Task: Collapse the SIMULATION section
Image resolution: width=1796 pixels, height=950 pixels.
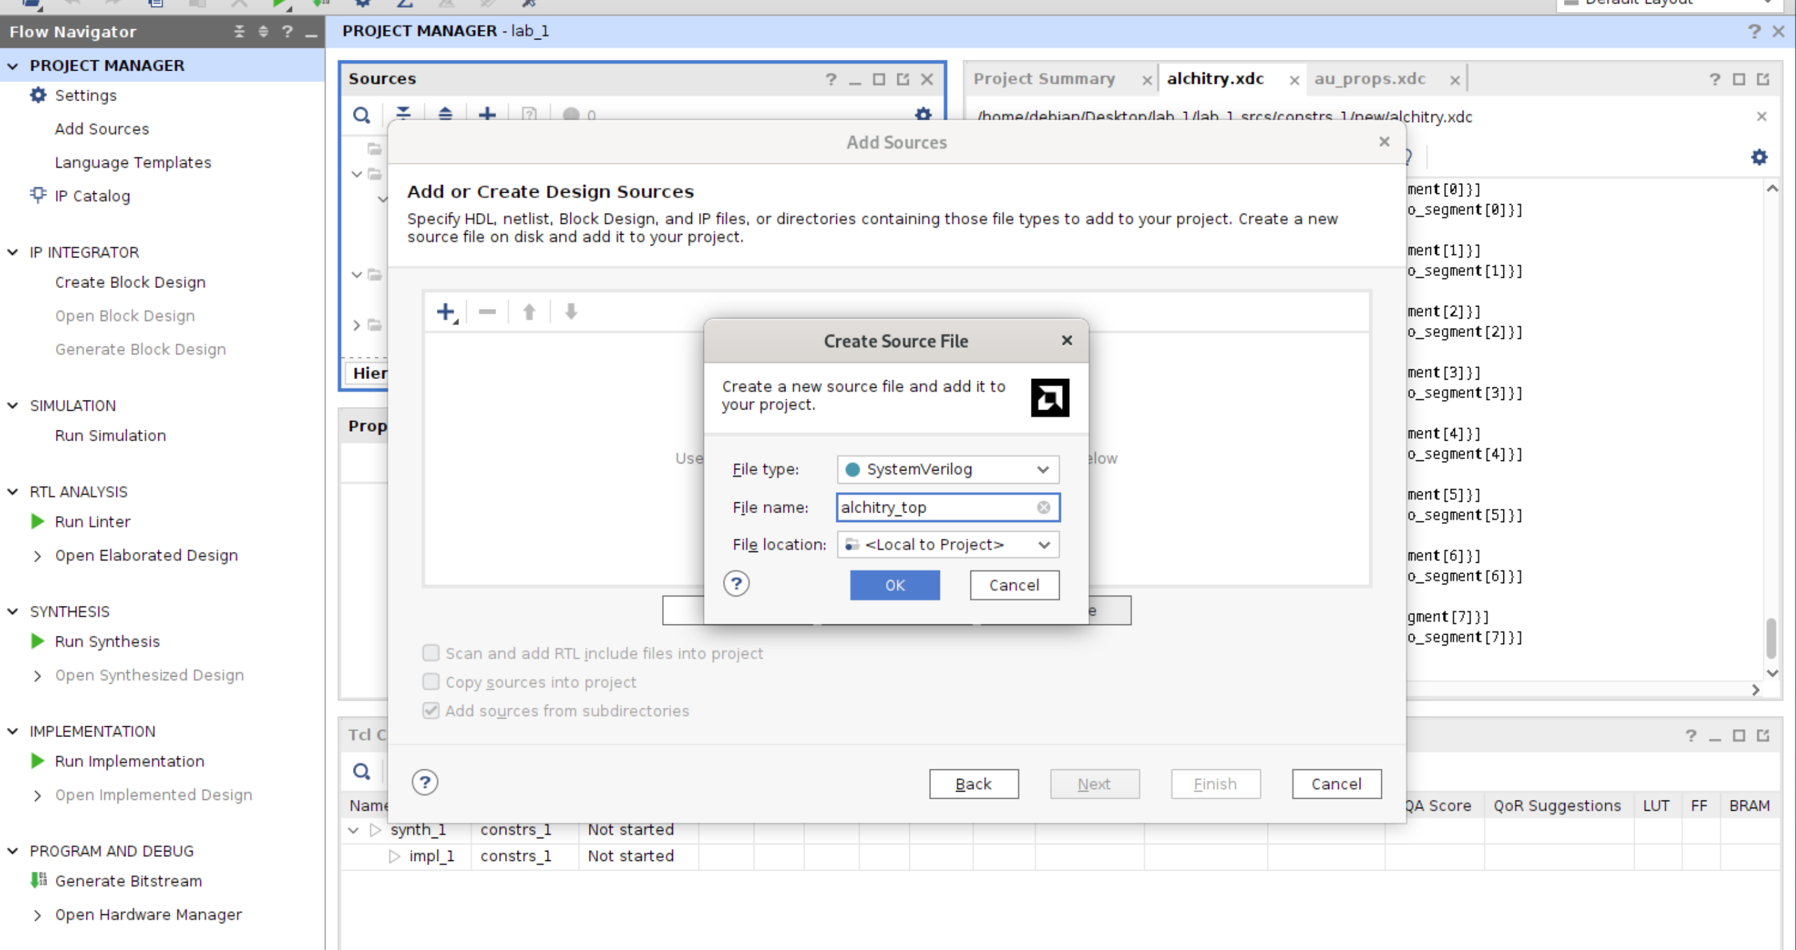Action: click(13, 406)
